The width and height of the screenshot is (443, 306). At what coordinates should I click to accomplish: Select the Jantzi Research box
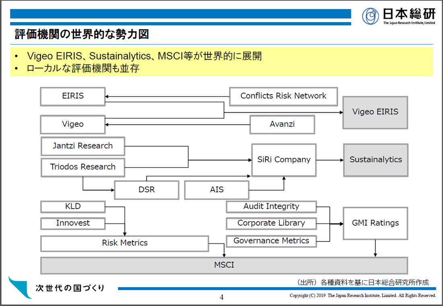83,146
